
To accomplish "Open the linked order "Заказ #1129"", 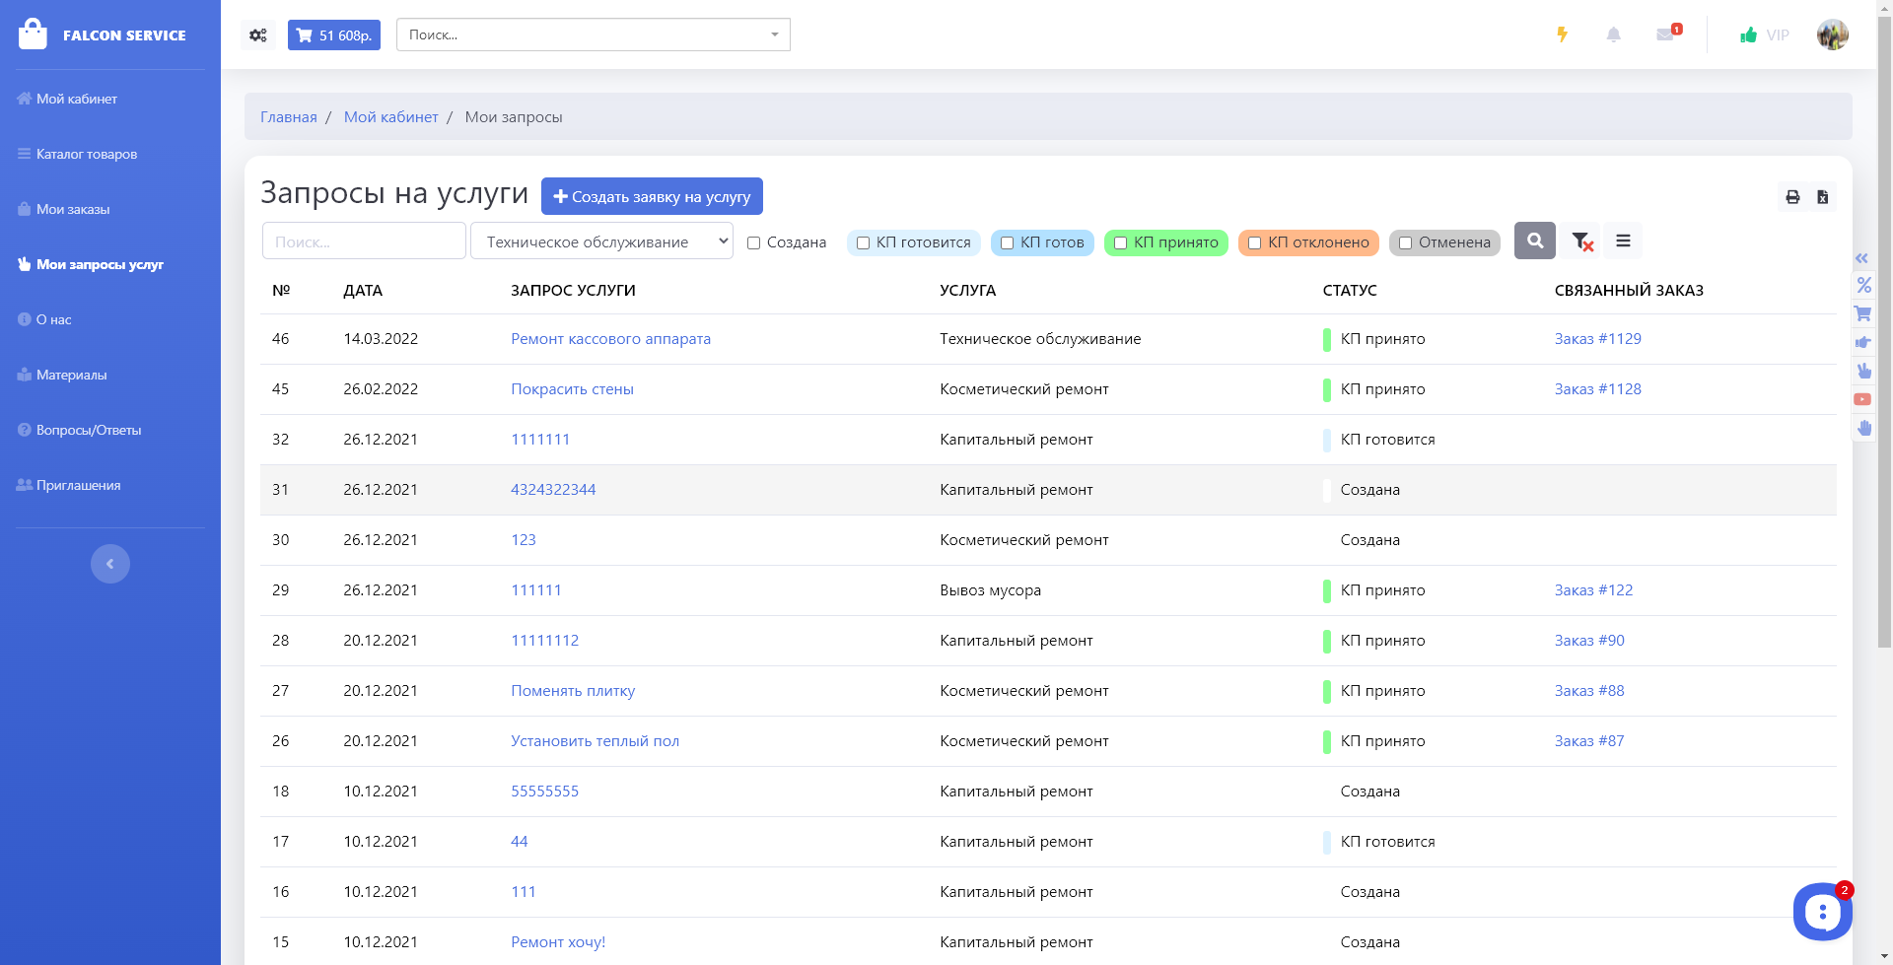I will coord(1597,339).
